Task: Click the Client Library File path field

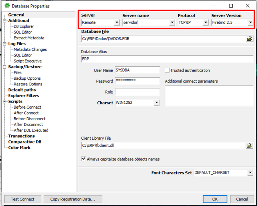Action: (164, 145)
